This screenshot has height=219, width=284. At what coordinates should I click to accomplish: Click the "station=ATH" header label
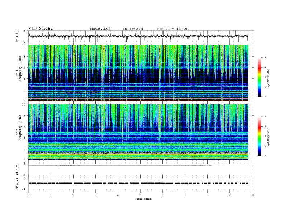[133, 29]
